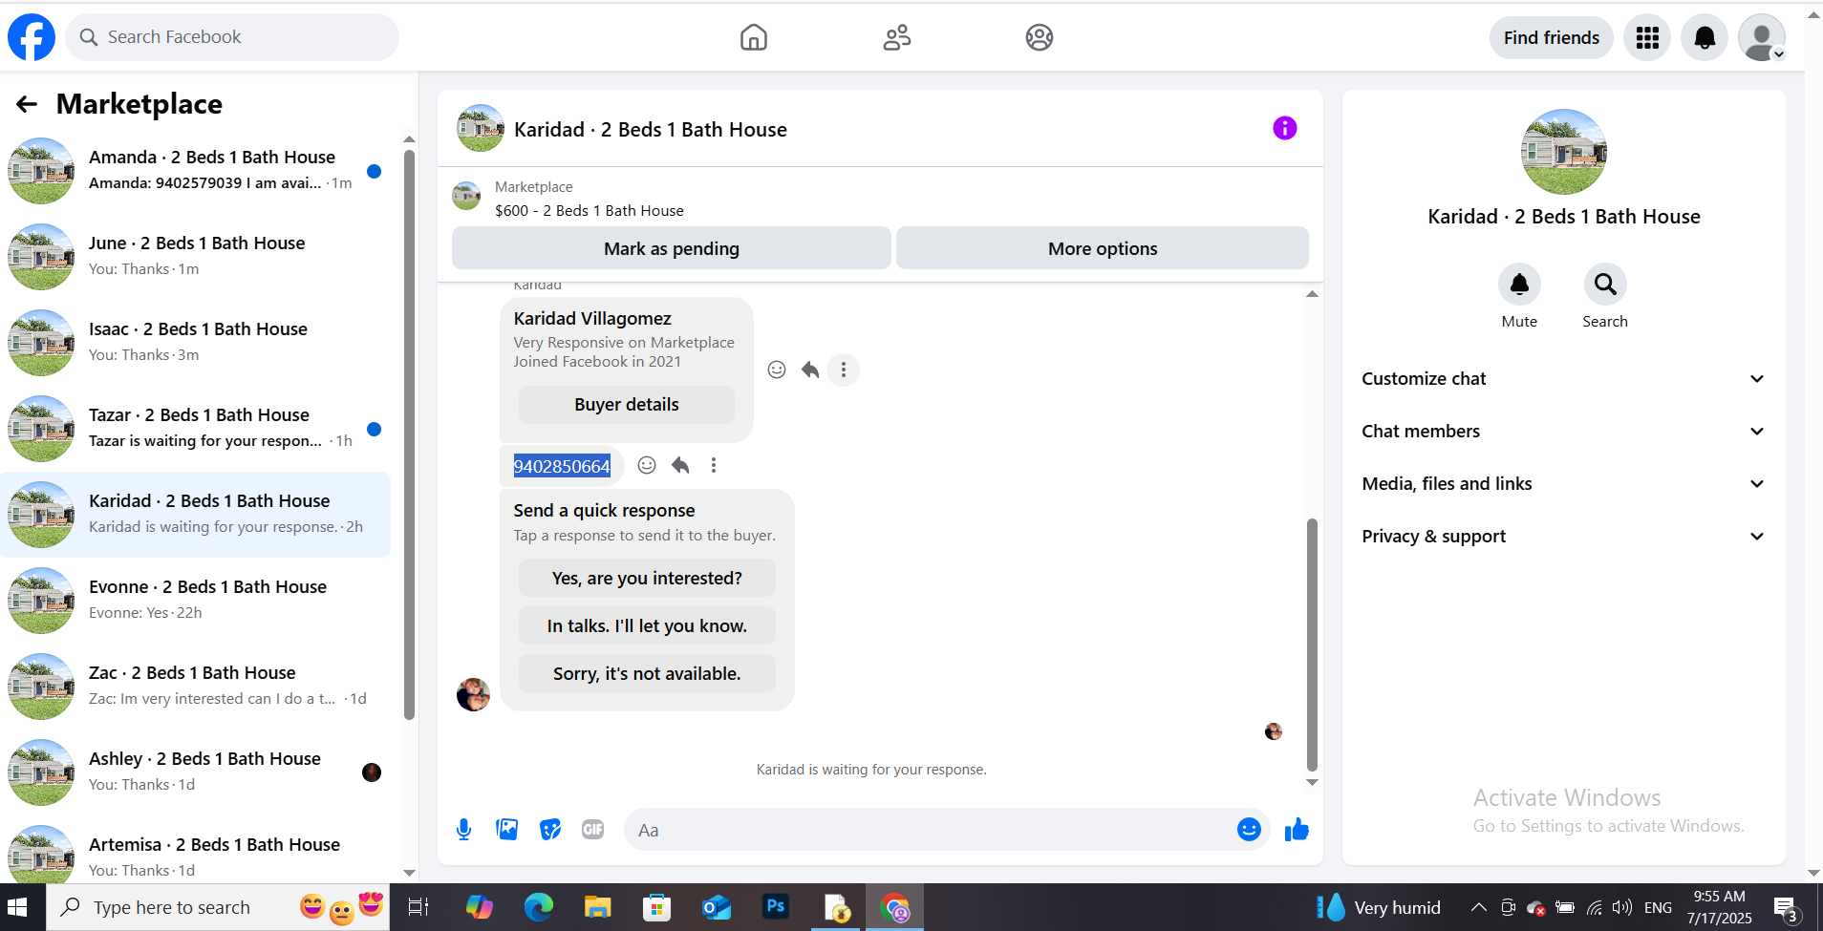The image size is (1823, 931).
Task: Open the taskbar clock showing 9:55 AM
Action: click(1720, 907)
